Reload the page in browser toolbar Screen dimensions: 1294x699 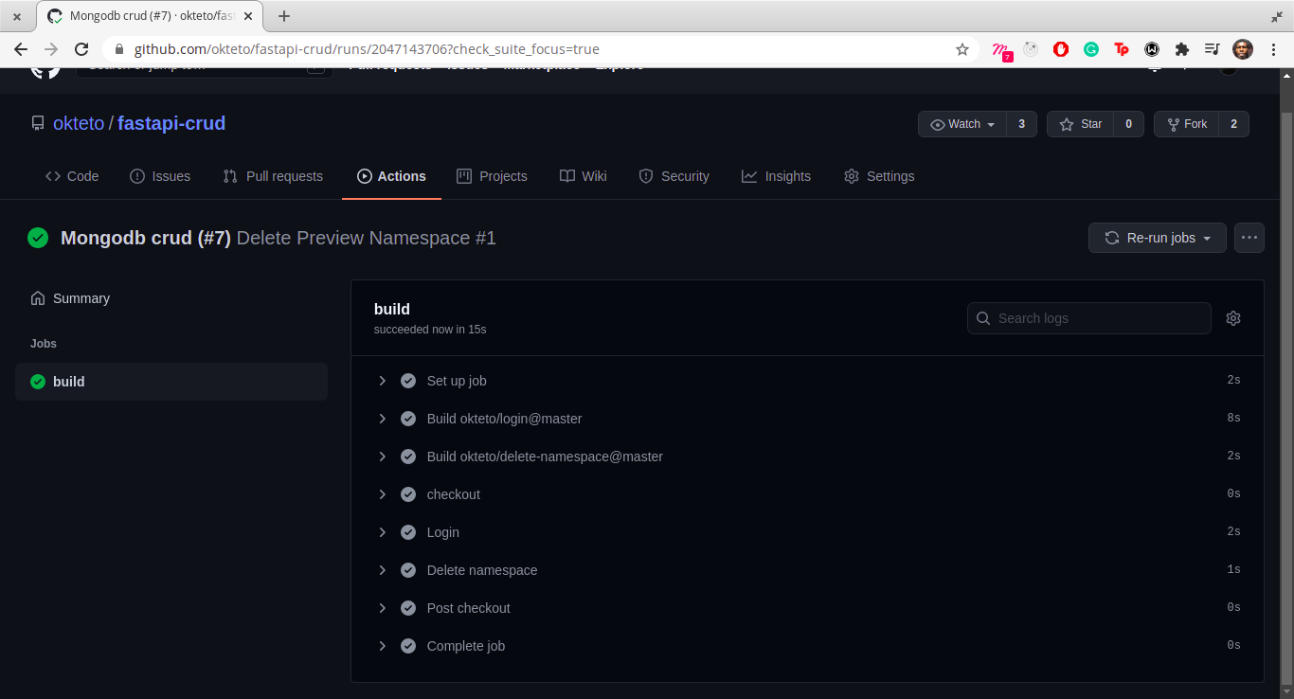point(81,49)
